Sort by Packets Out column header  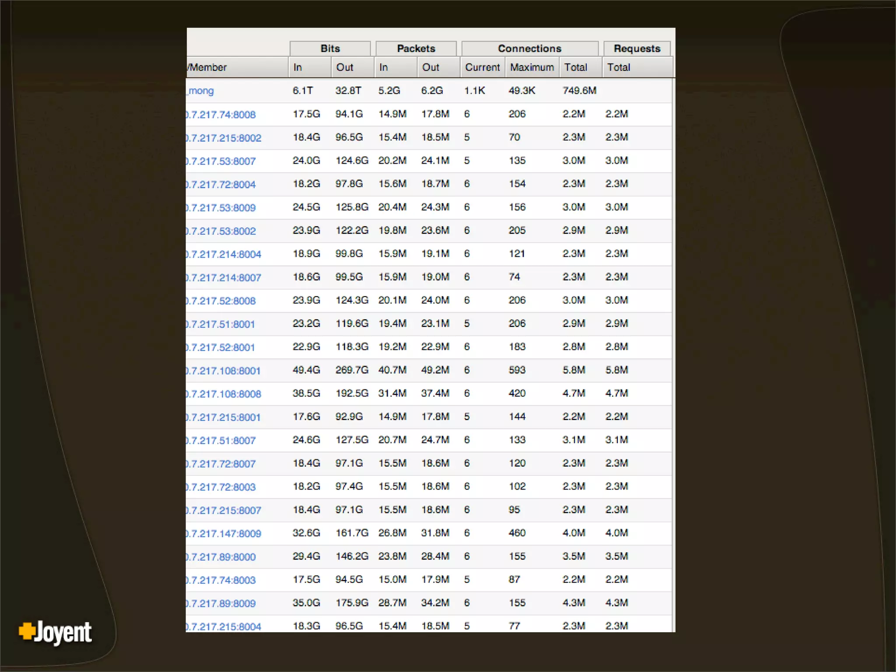click(x=439, y=67)
